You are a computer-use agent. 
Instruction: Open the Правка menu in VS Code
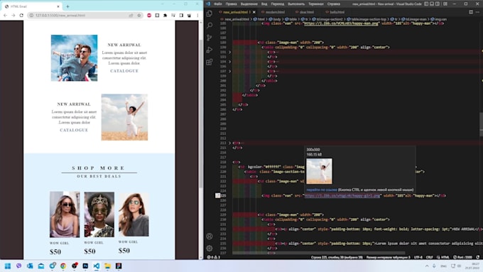pyautogui.click(x=231, y=4)
